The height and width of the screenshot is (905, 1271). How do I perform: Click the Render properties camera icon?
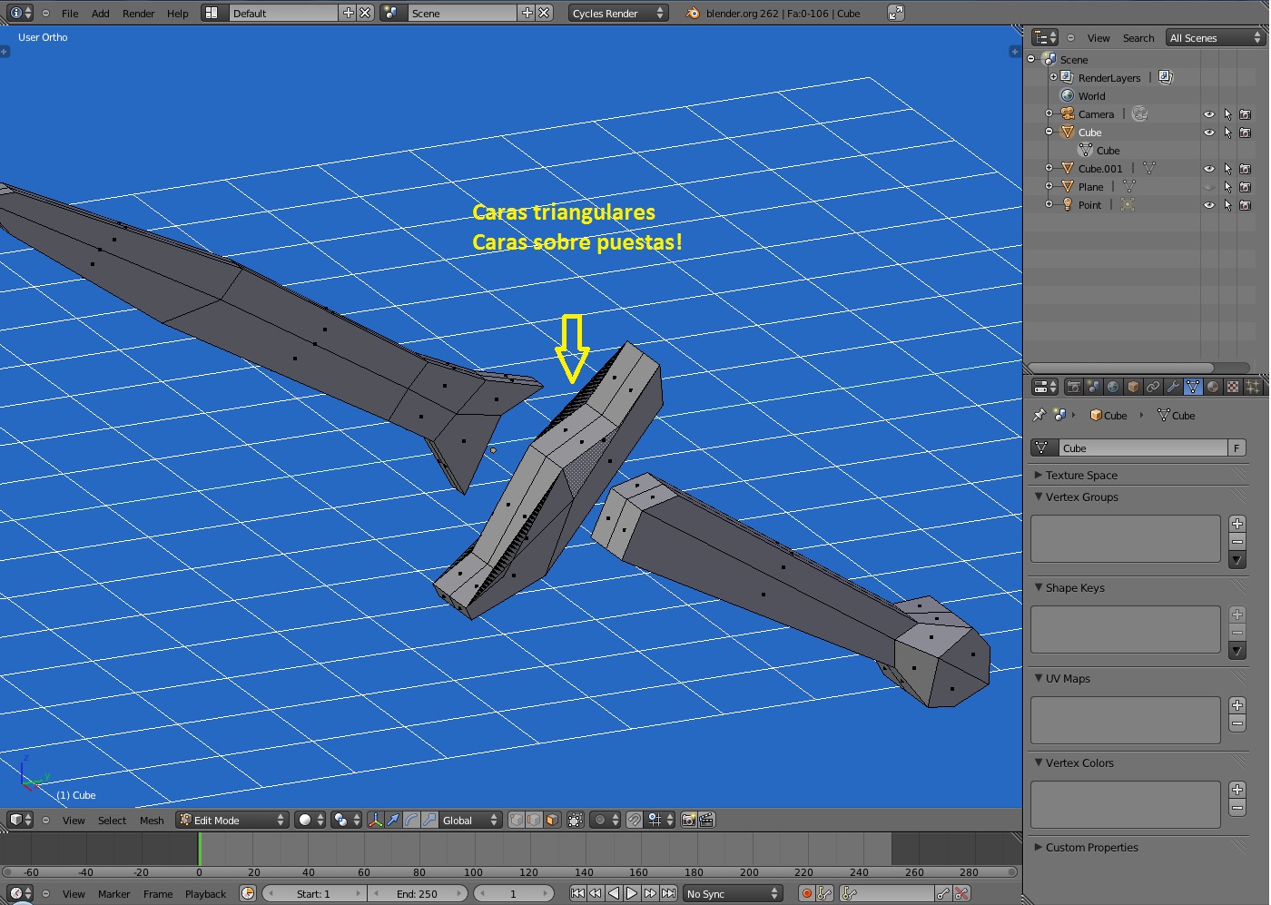(x=1073, y=387)
